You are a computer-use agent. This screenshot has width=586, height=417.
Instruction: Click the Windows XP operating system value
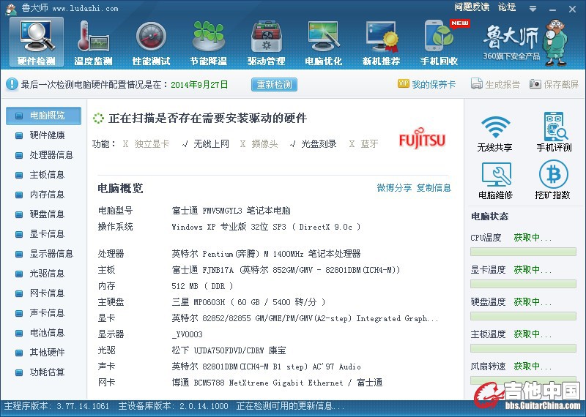point(266,227)
